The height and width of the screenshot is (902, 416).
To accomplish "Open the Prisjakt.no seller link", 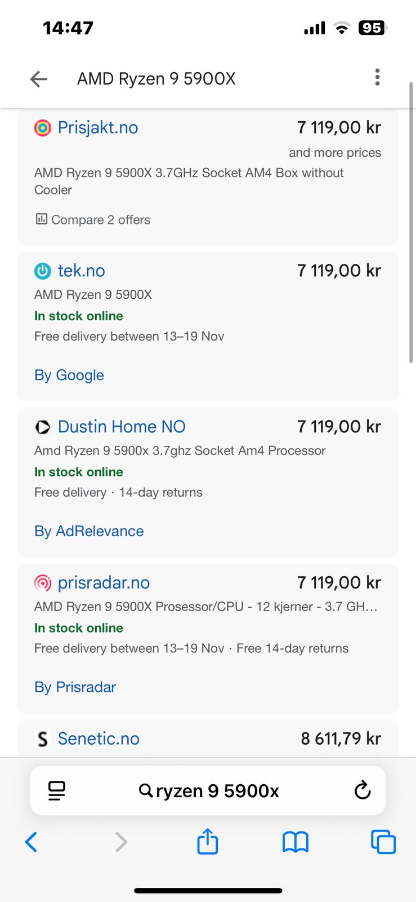I will click(x=98, y=128).
